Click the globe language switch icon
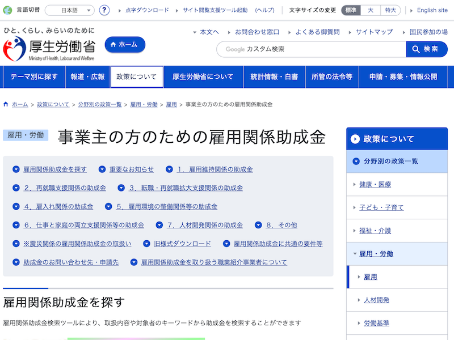Viewport: 454px width, 340px height. (x=7, y=10)
